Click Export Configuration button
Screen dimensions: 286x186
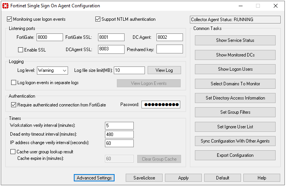[235, 155]
